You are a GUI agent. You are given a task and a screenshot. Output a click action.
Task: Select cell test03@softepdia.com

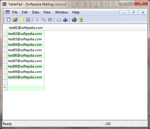coord(26,39)
